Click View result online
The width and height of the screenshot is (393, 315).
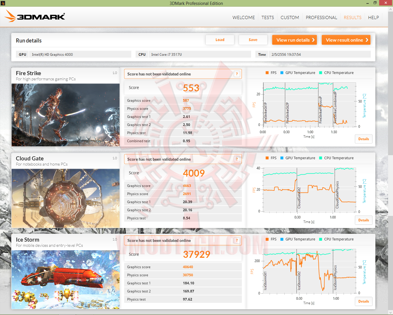click(346, 40)
